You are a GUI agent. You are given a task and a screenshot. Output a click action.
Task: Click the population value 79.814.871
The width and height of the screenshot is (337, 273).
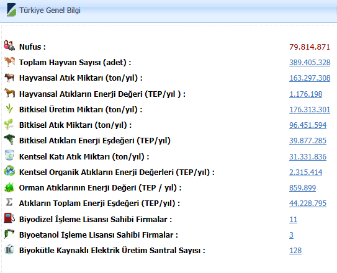(x=310, y=47)
